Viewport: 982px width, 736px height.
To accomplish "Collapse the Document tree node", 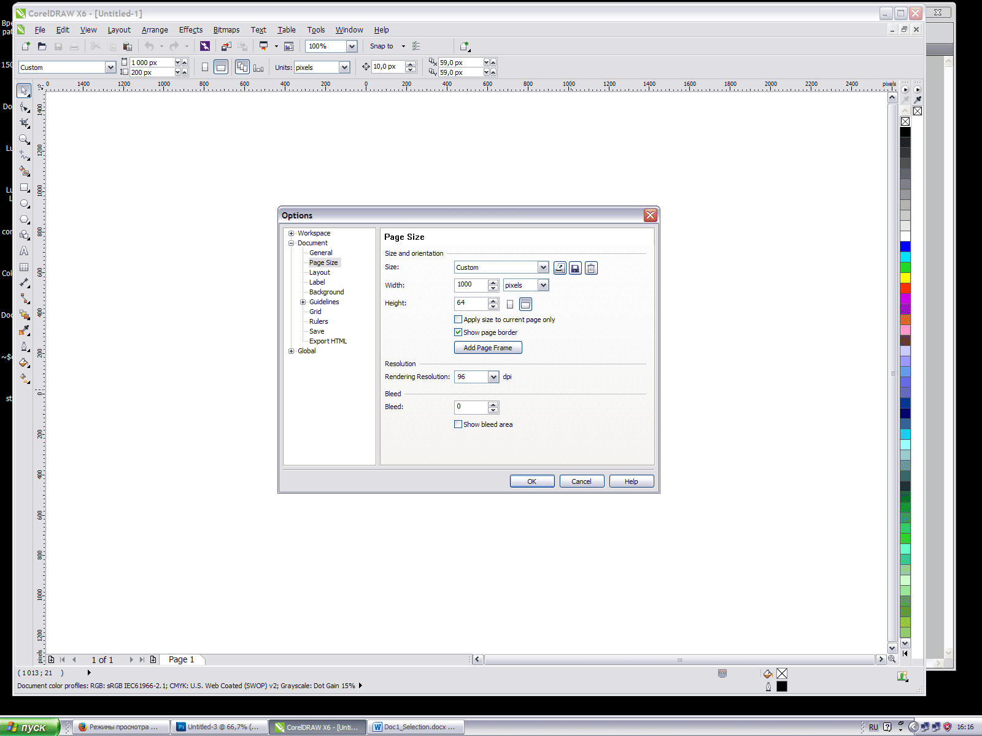I will coord(292,243).
